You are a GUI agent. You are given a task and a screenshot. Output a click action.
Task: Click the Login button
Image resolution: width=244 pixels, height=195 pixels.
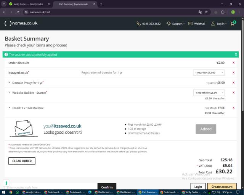point(198,187)
